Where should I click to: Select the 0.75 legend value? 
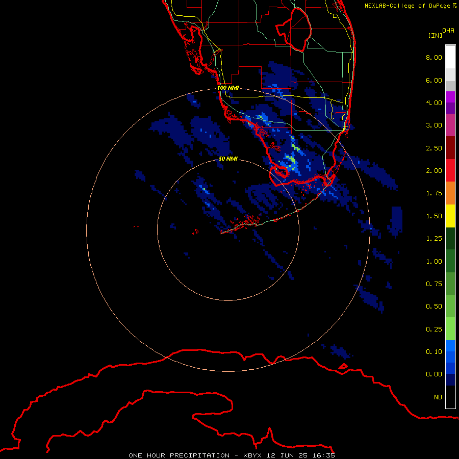tap(434, 284)
